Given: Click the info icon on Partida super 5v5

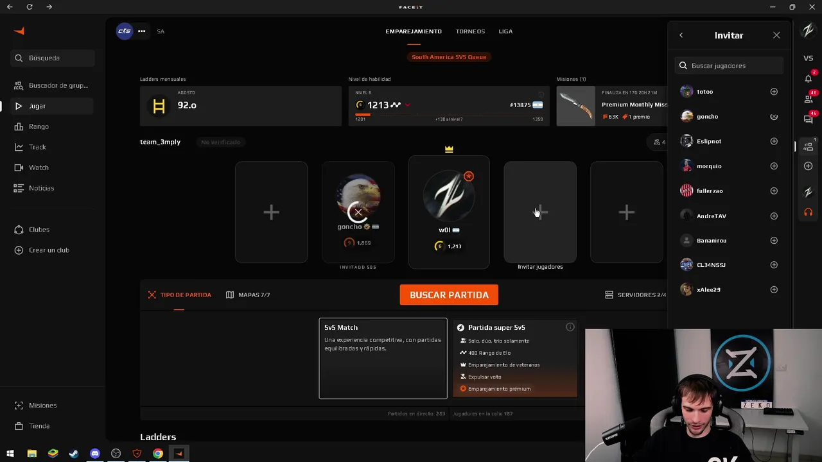Looking at the screenshot, I should (x=570, y=327).
